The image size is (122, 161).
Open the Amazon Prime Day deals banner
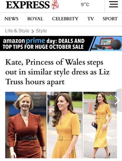point(61,43)
